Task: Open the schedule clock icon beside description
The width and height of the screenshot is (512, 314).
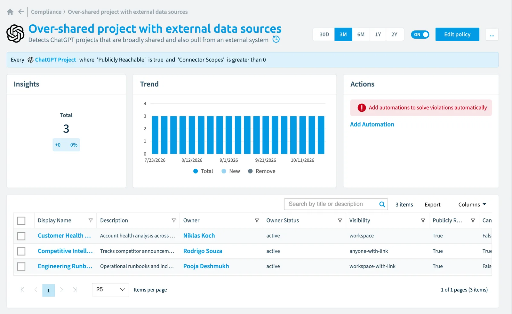Action: click(x=276, y=39)
